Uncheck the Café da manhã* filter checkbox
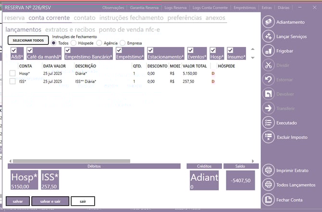Viewport: 322px width, 212px height. (30, 50)
